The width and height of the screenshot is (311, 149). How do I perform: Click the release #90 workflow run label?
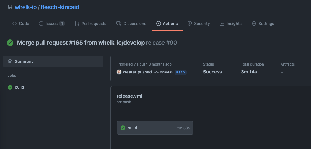[162, 43]
